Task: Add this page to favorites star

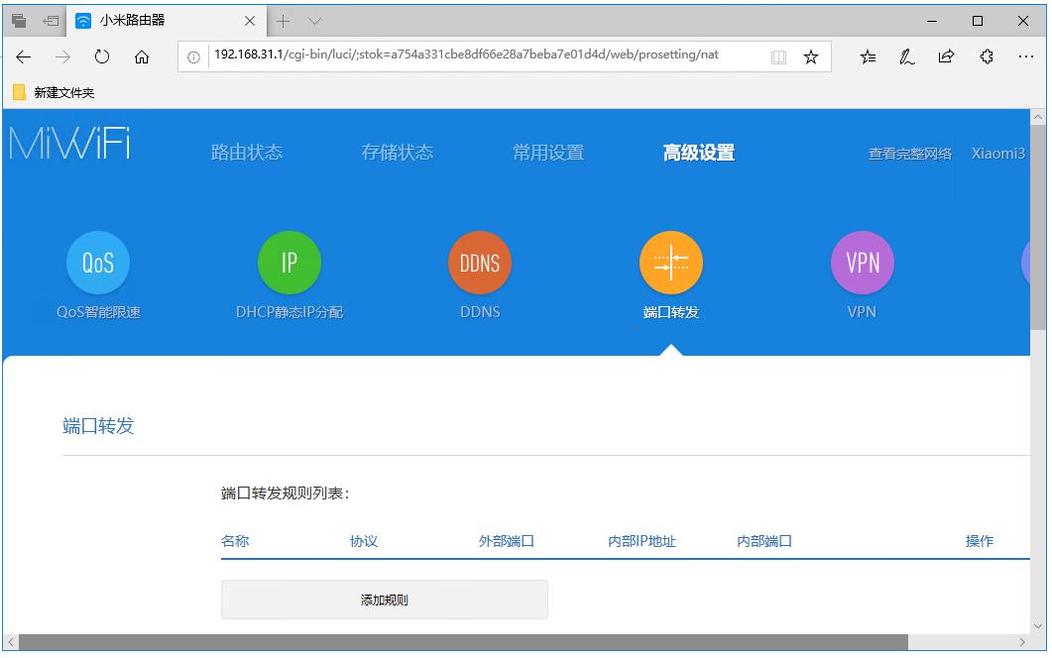Action: pos(810,56)
